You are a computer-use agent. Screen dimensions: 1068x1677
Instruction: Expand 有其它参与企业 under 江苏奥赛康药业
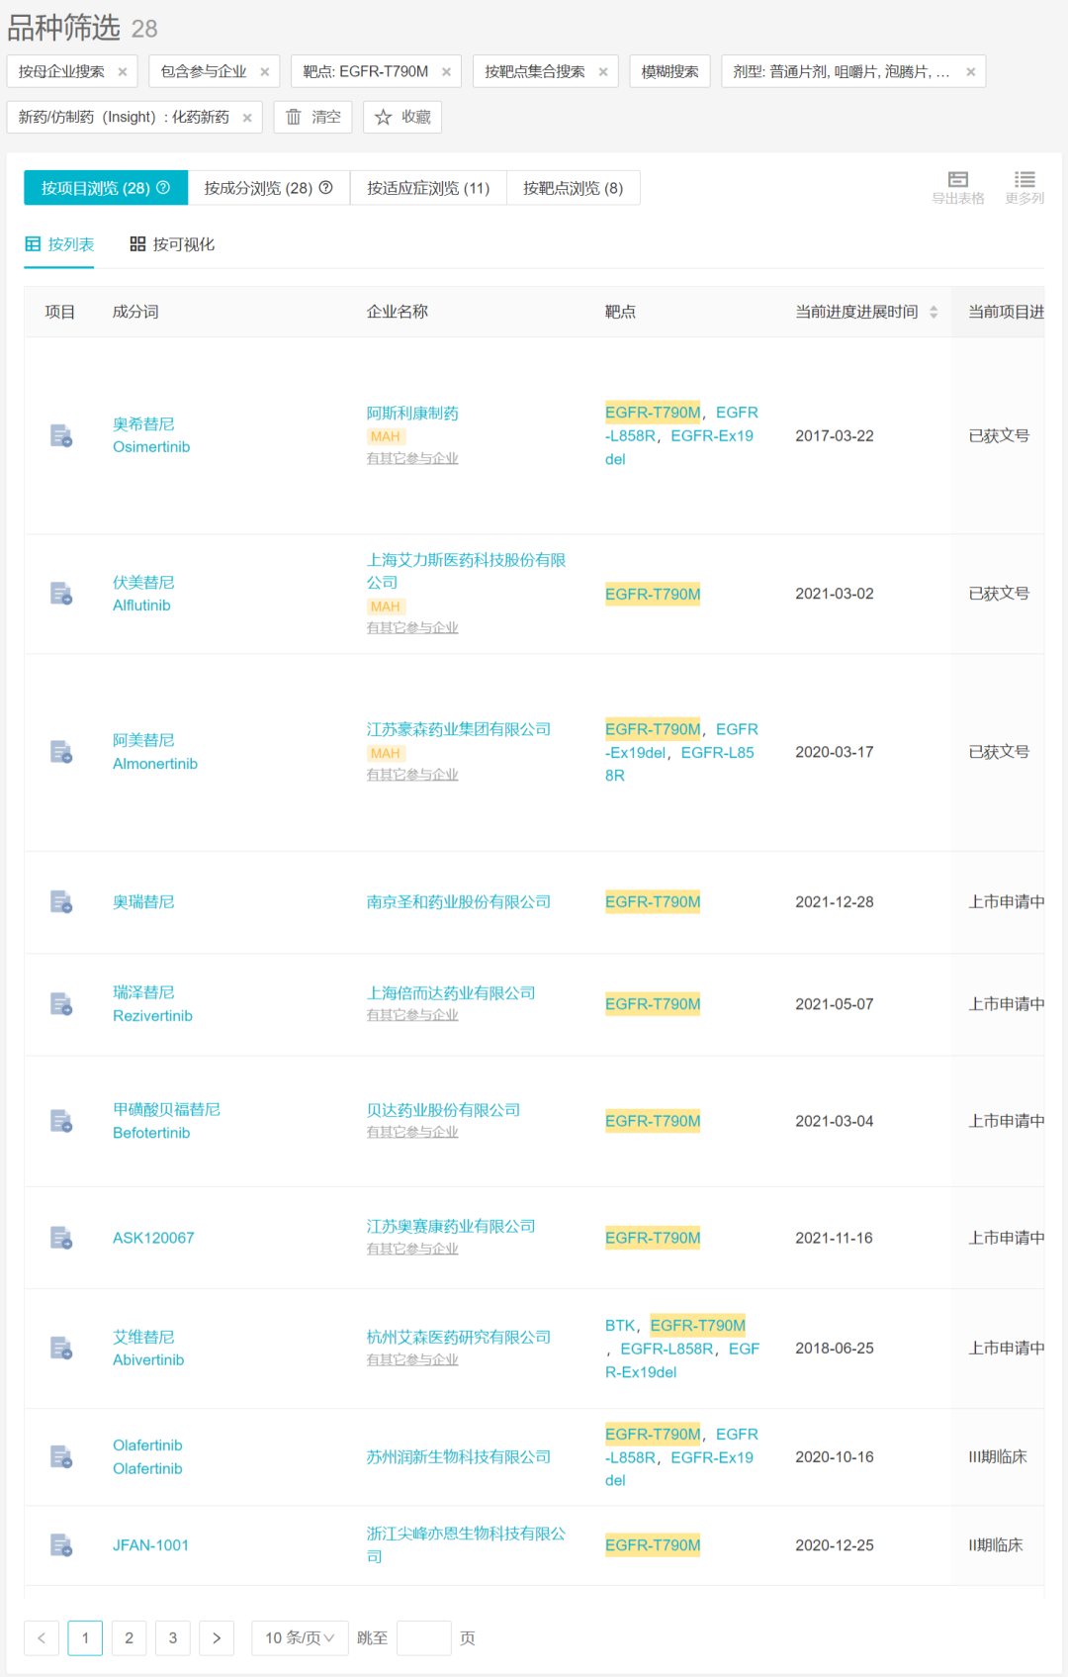pos(412,1249)
